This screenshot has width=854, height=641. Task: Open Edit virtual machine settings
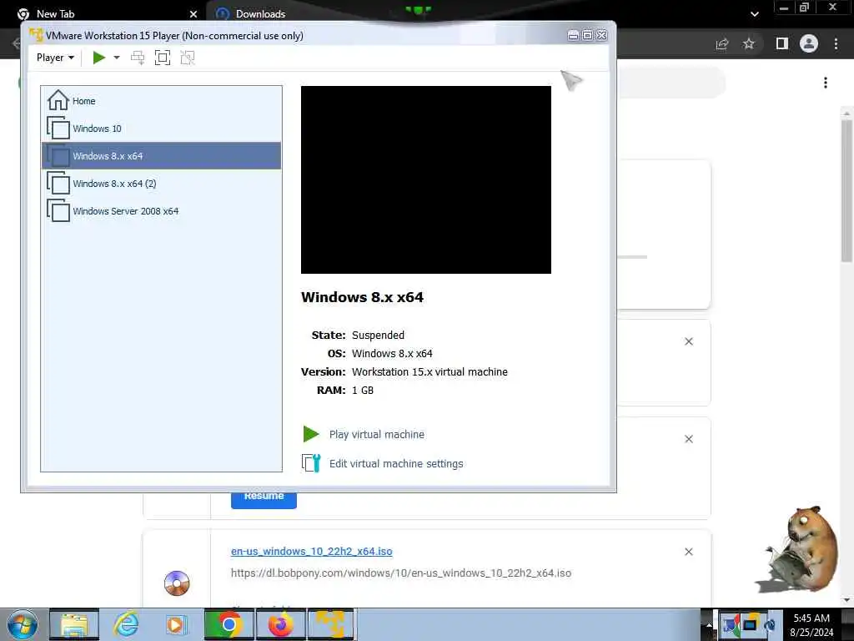(396, 463)
